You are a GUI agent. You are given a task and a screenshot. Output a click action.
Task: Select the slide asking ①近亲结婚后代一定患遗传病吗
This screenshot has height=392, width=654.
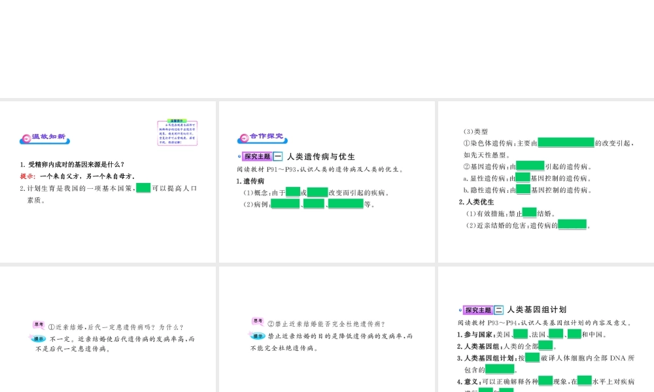[108, 329]
